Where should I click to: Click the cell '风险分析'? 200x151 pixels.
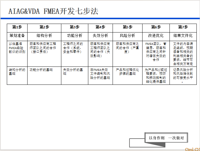pyautogui.click(x=127, y=37)
